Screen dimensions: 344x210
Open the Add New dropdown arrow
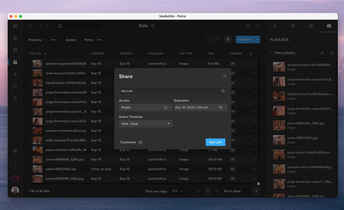tap(257, 40)
